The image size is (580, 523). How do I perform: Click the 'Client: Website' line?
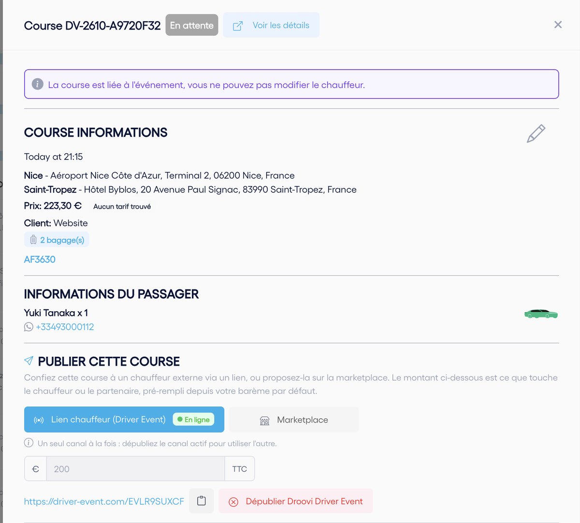click(x=56, y=223)
